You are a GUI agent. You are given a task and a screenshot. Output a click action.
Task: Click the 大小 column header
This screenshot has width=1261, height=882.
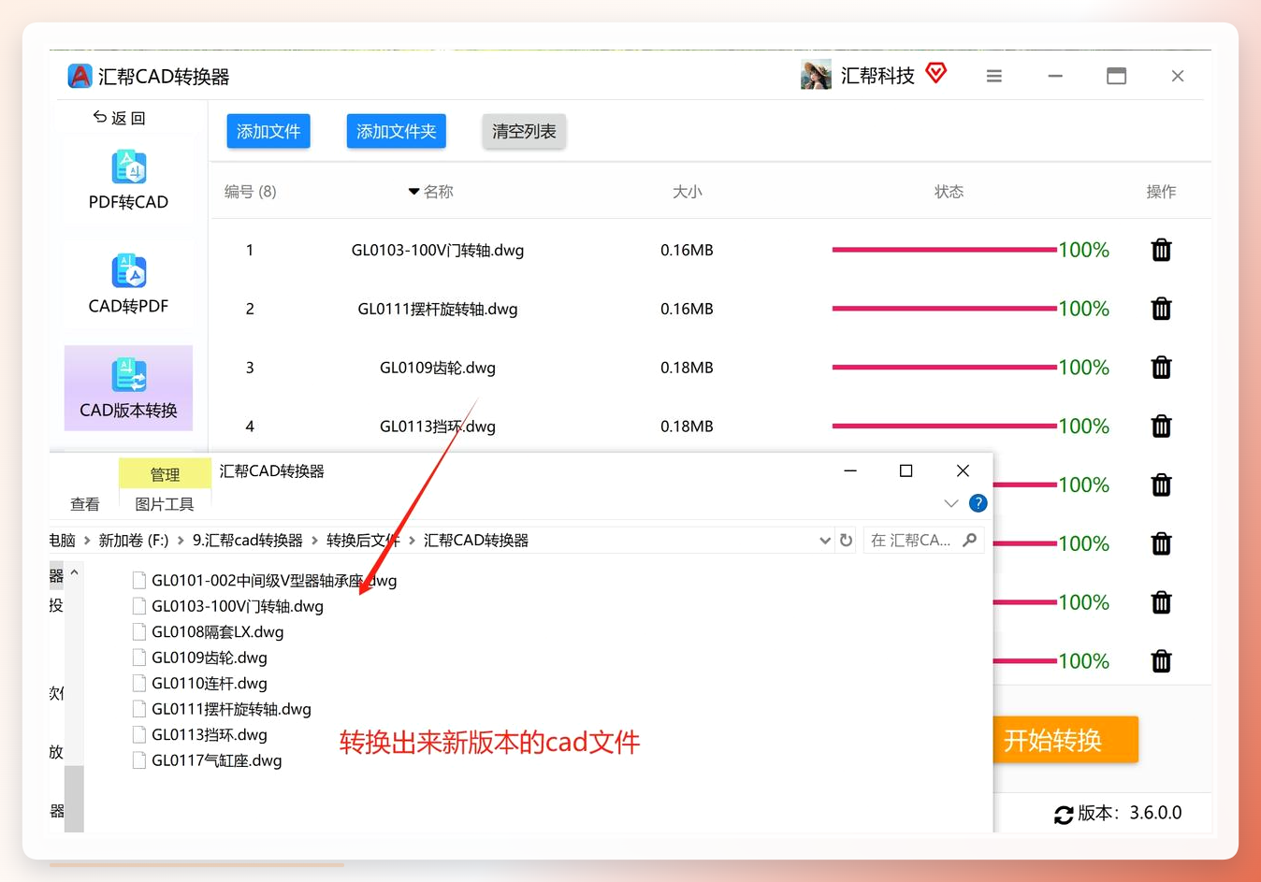pyautogui.click(x=687, y=192)
